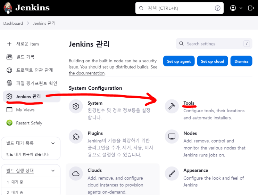Viewport: 258px width, 195px height.
Task: Click the 'System Configuration' heading
Action: coord(95,88)
